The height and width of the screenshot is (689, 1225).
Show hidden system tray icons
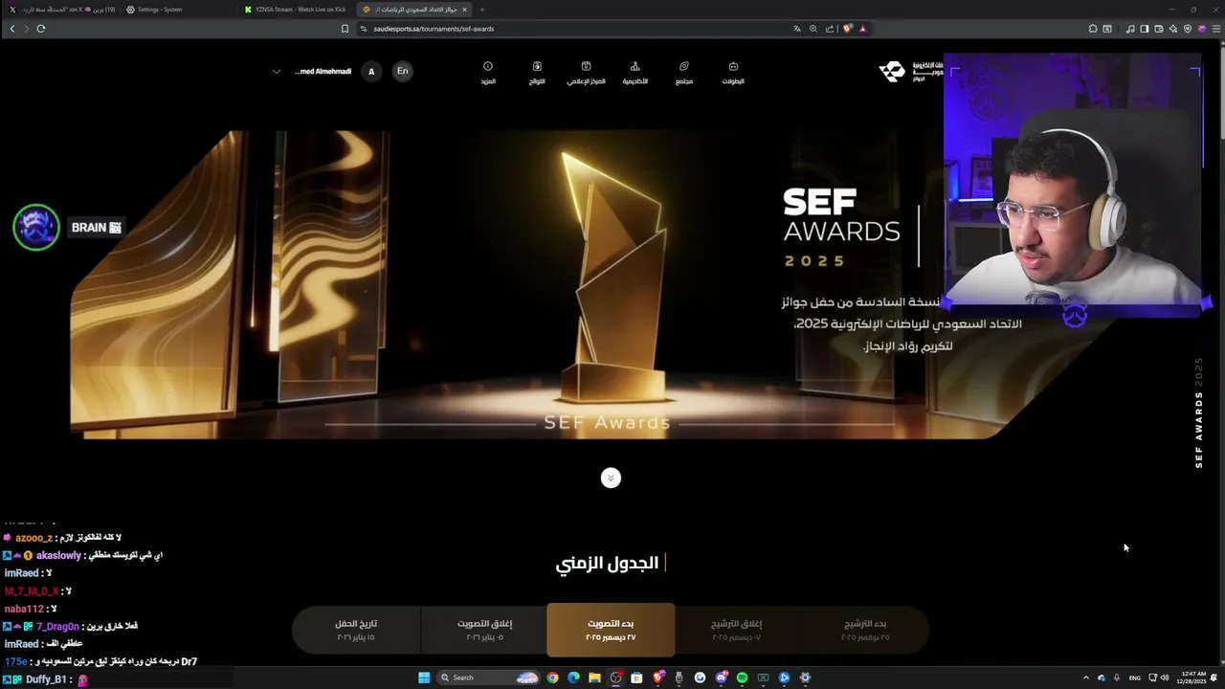(1085, 678)
